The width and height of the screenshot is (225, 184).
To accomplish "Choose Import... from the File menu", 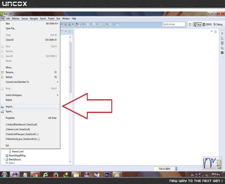I will coord(30,106).
